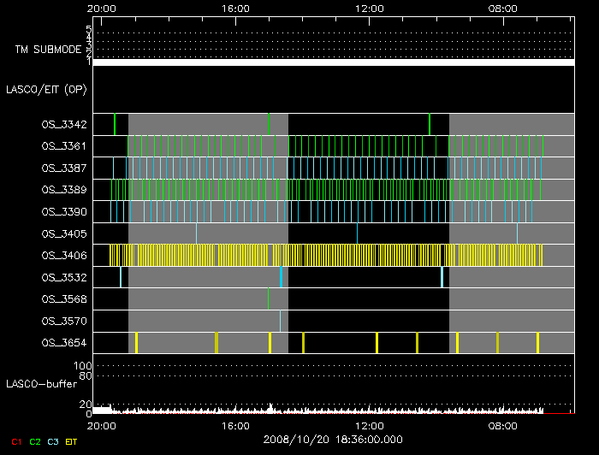This screenshot has height=455, width=599.
Task: Select the leftmost yellow marker in OS_3654 row
Action: [x=136, y=343]
